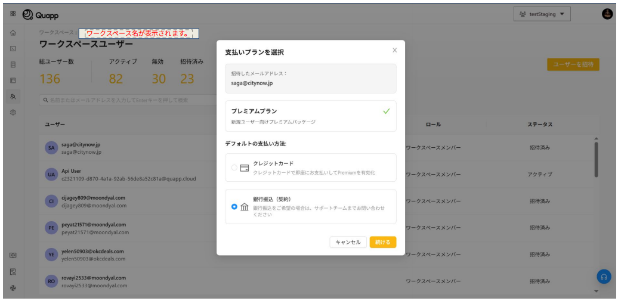Image resolution: width=618 pixels, height=301 pixels.
Task: Click the ステータス column header
Action: click(540, 125)
